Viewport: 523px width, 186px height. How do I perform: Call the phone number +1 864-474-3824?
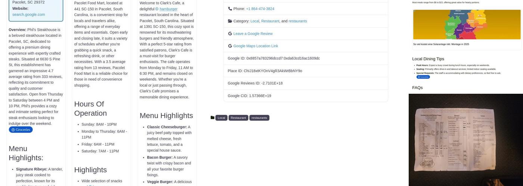tap(260, 9)
